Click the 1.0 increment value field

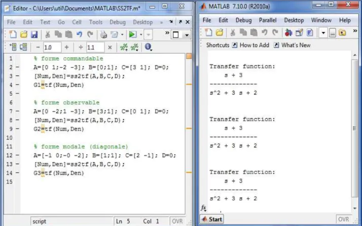pyautogui.click(x=52, y=47)
